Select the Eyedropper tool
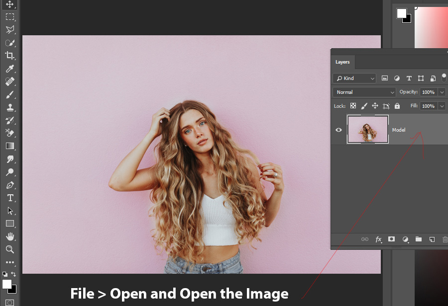Viewport: 448px width, 306px height. click(x=10, y=69)
